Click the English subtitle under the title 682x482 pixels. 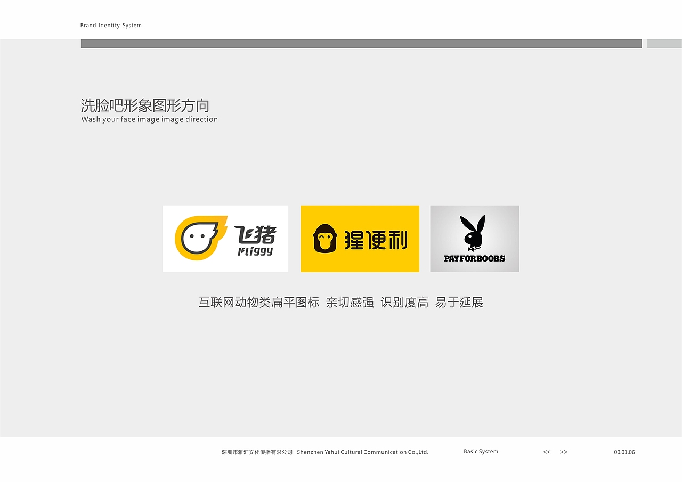click(x=149, y=119)
